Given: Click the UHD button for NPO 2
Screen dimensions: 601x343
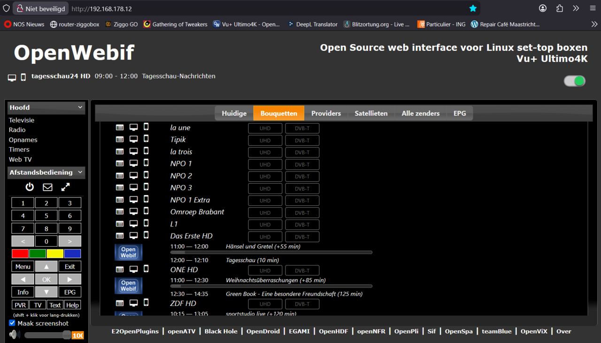Looking at the screenshot, I should [x=265, y=176].
